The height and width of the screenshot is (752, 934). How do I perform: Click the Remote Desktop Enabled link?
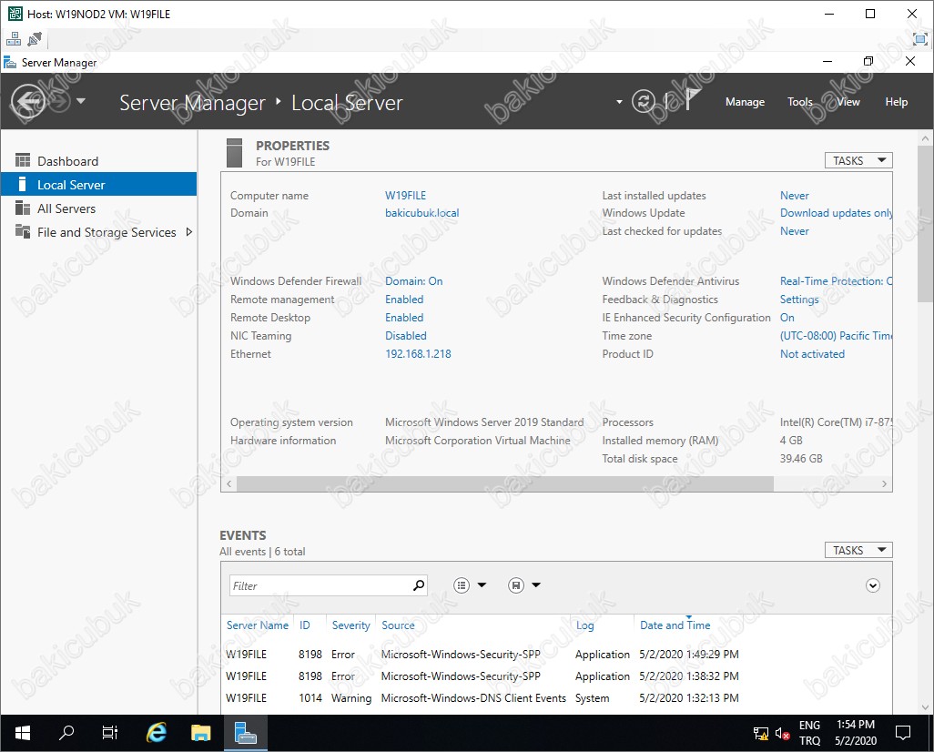pyautogui.click(x=404, y=318)
